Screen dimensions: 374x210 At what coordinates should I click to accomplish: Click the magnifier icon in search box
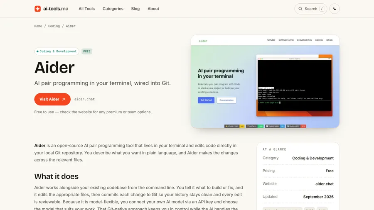(300, 9)
